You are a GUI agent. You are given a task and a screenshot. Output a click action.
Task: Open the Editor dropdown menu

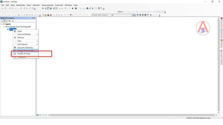coord(121,11)
